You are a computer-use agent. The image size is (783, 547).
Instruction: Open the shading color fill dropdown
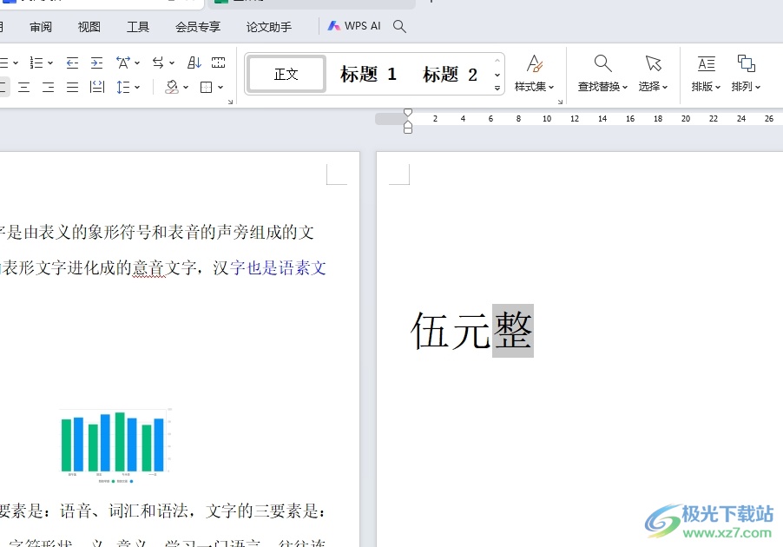coord(176,87)
